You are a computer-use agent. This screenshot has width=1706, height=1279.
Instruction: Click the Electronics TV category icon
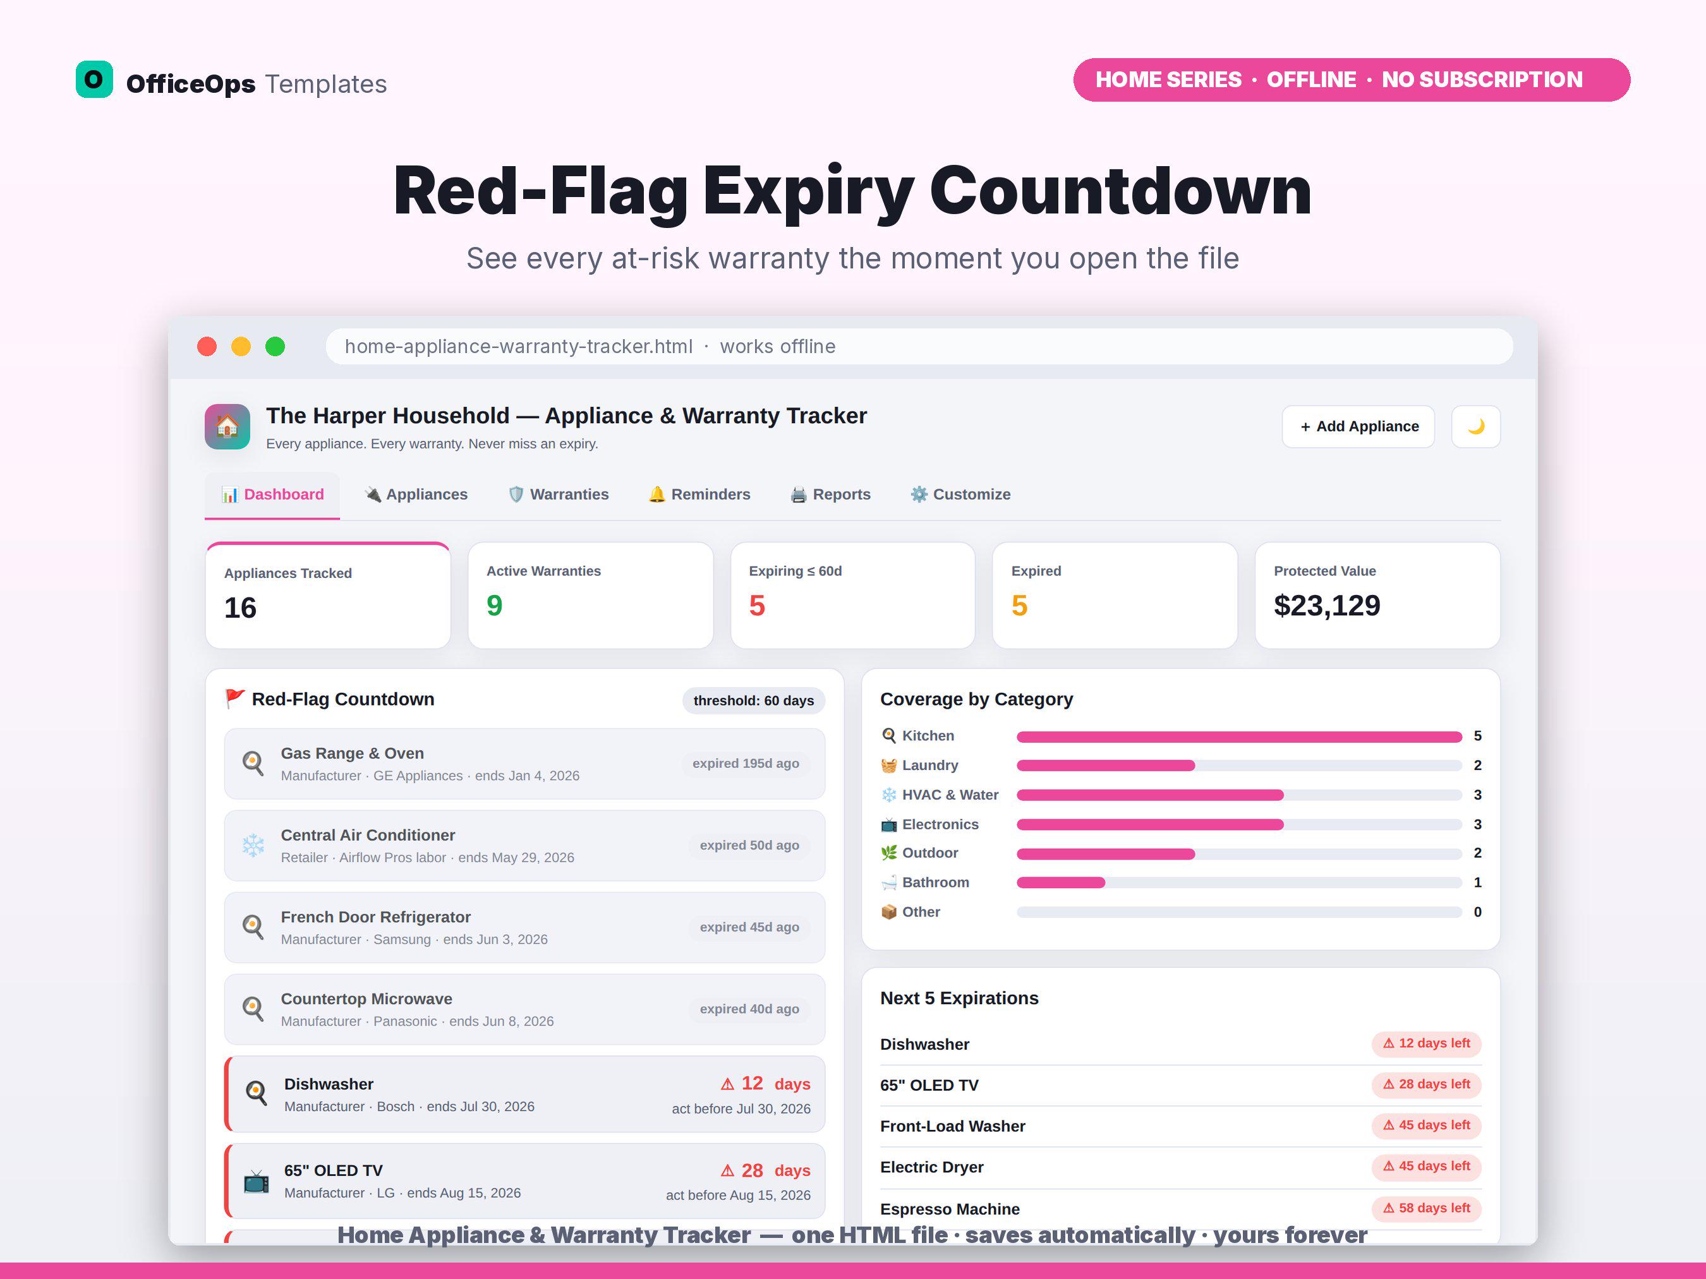(888, 824)
